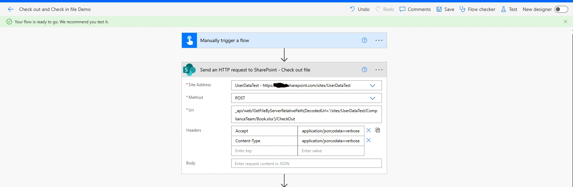The height and width of the screenshot is (187, 573).
Task: Edit the Content-Type header key field
Action: coord(264,141)
